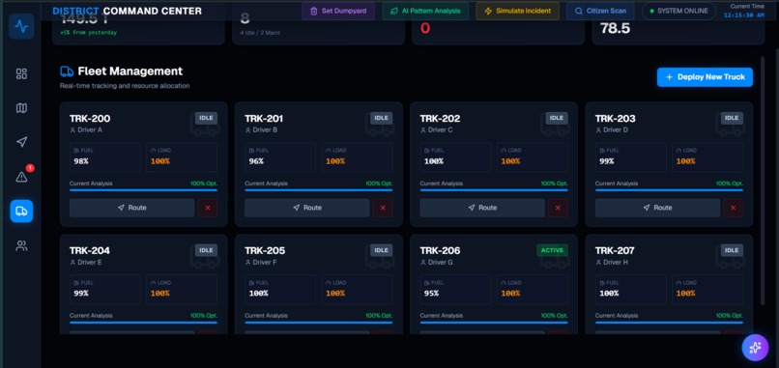Click DISTRICT COMMAND CENTER title

click(x=128, y=11)
